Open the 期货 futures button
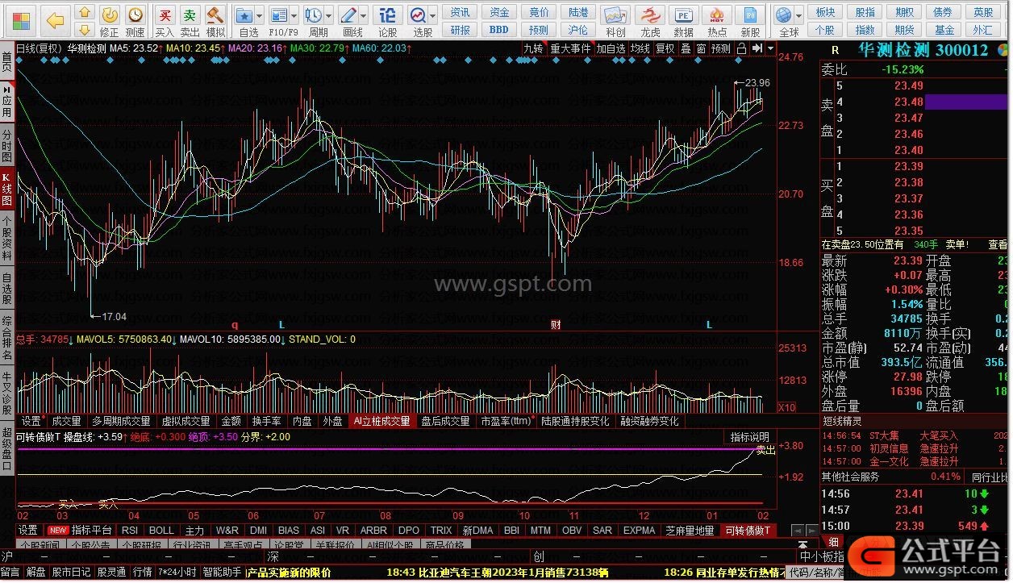The width and height of the screenshot is (1013, 583). pos(904,30)
